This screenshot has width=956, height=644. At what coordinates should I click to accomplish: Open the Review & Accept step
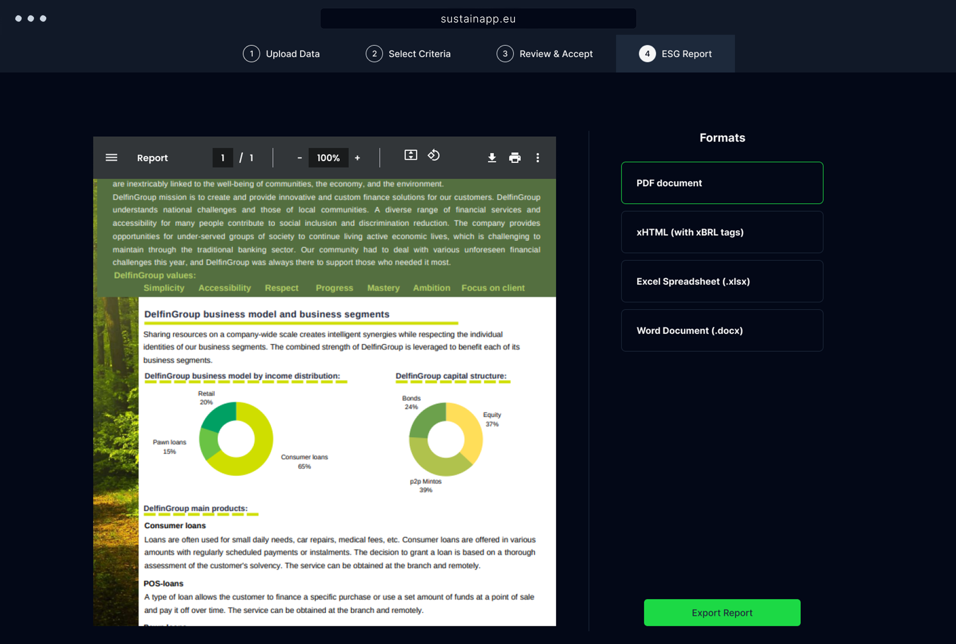tap(544, 54)
